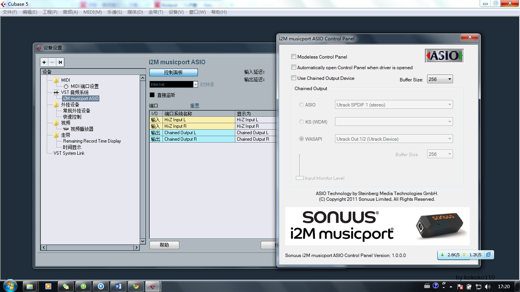Click the 帮助 button in 设备设置
The width and height of the screenshot is (520, 292).
click(164, 245)
